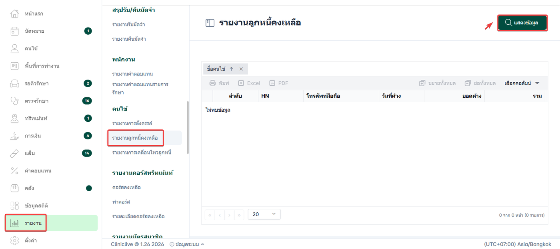
Task: Click the ทรีทเม้นท์ nurse icon
Action: (x=14, y=118)
